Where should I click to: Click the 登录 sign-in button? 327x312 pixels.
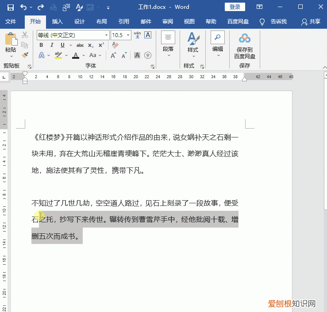(x=235, y=7)
